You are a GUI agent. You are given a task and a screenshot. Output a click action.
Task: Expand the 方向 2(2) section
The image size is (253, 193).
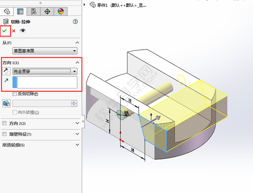click(77, 123)
